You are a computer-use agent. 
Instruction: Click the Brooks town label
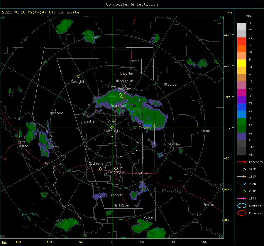click(209, 205)
